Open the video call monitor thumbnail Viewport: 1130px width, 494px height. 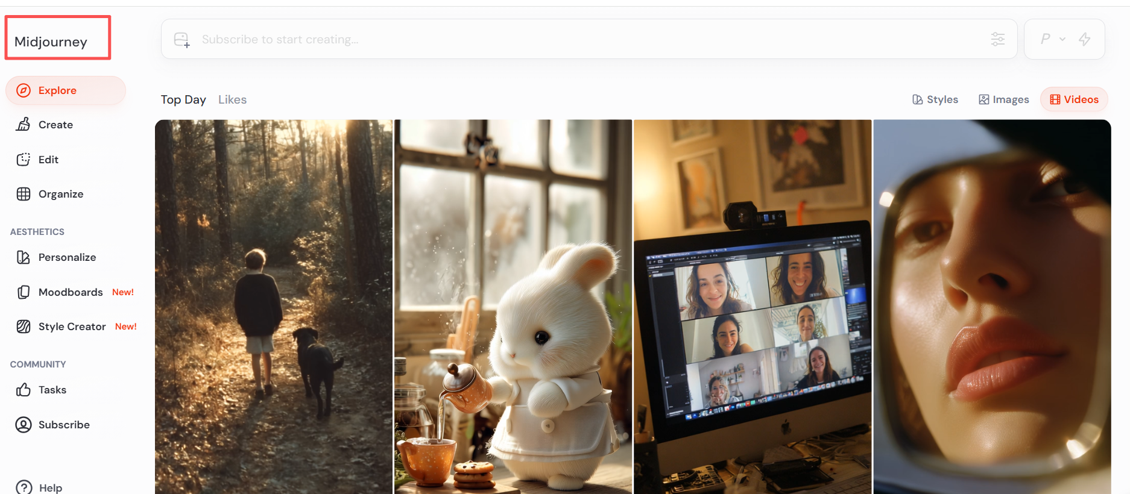pyautogui.click(x=753, y=307)
